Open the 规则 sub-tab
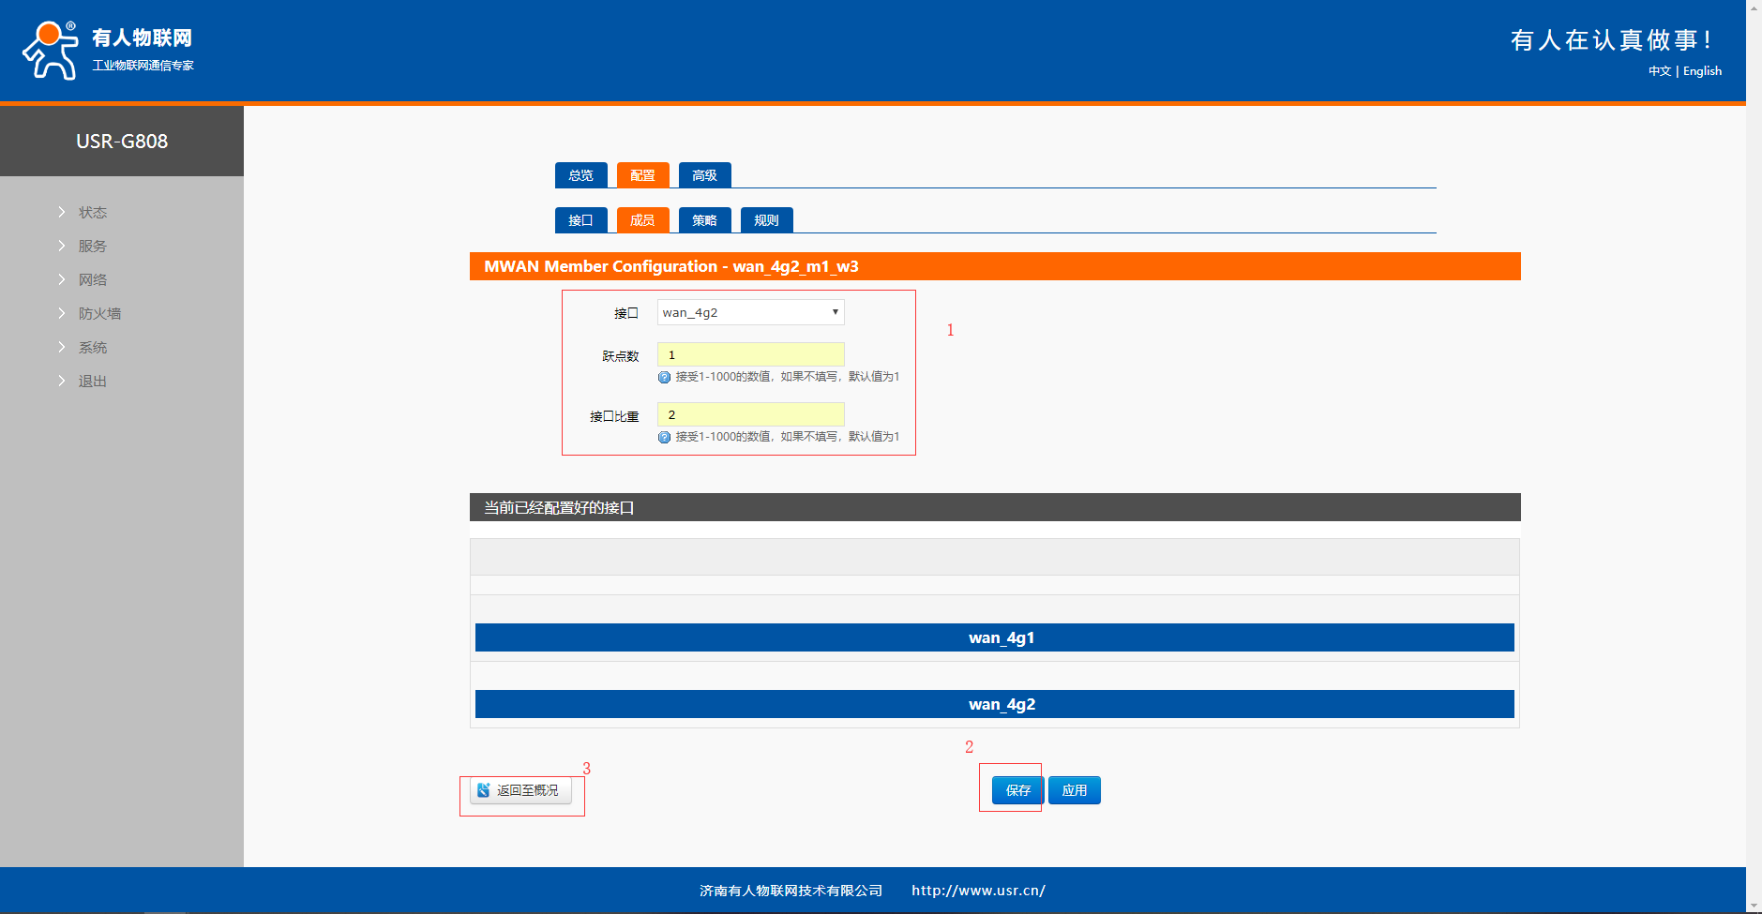 (x=766, y=220)
